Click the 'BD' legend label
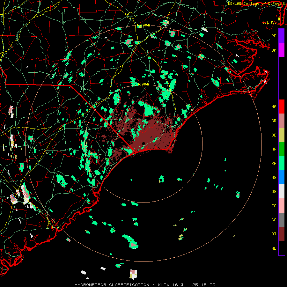Screen dimensions: 287x287 tap(274, 135)
